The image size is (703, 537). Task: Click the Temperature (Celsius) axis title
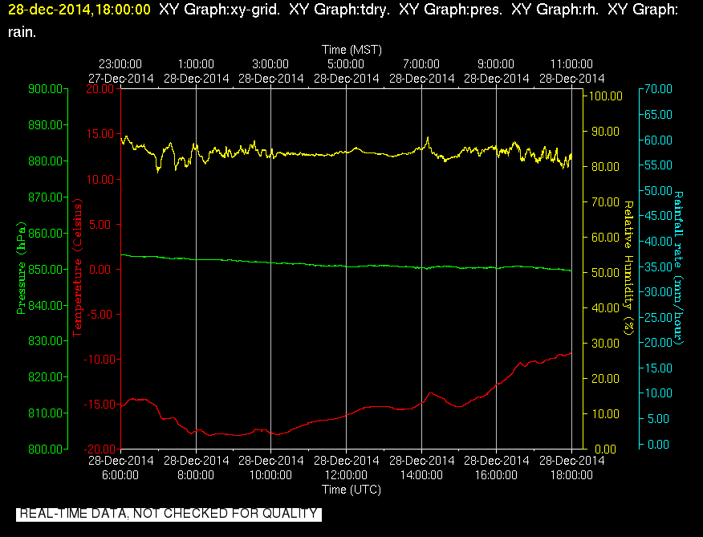78,268
